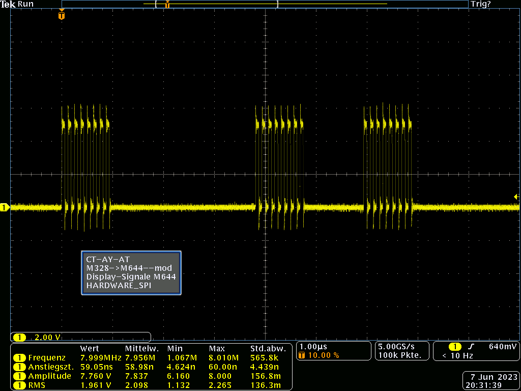Viewport: 521px width, 391px height.
Task: Click the 5.00GS/s sample rate readout
Action: tap(396, 346)
